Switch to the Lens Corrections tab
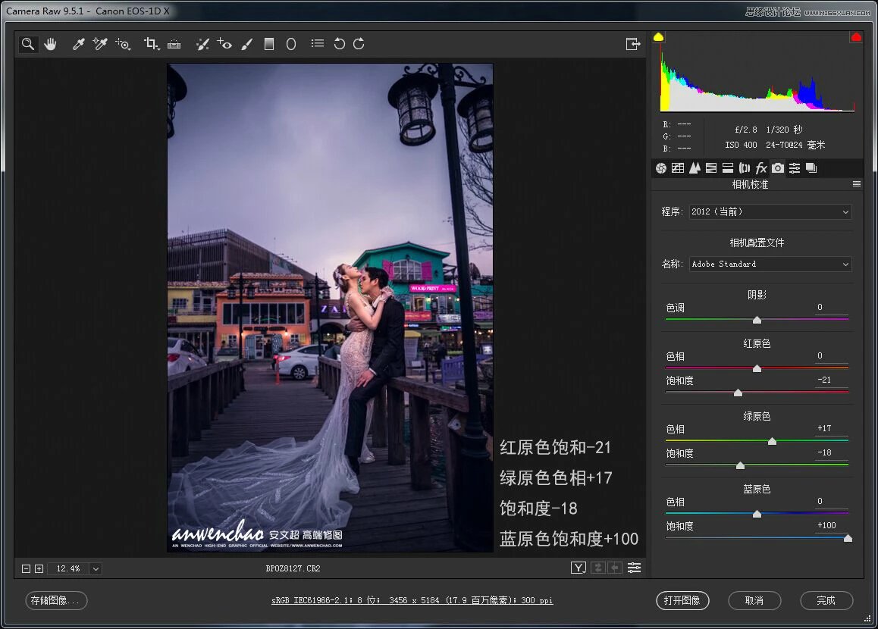The height and width of the screenshot is (629, 878). click(x=744, y=168)
